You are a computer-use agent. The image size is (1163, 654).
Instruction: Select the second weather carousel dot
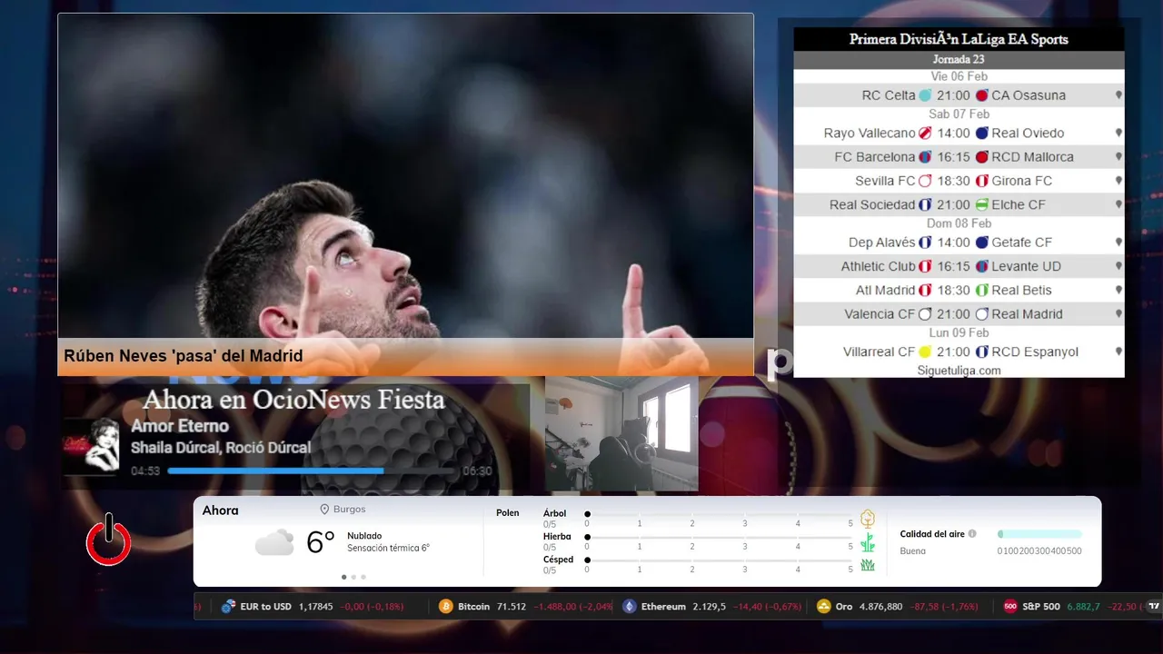coord(353,577)
